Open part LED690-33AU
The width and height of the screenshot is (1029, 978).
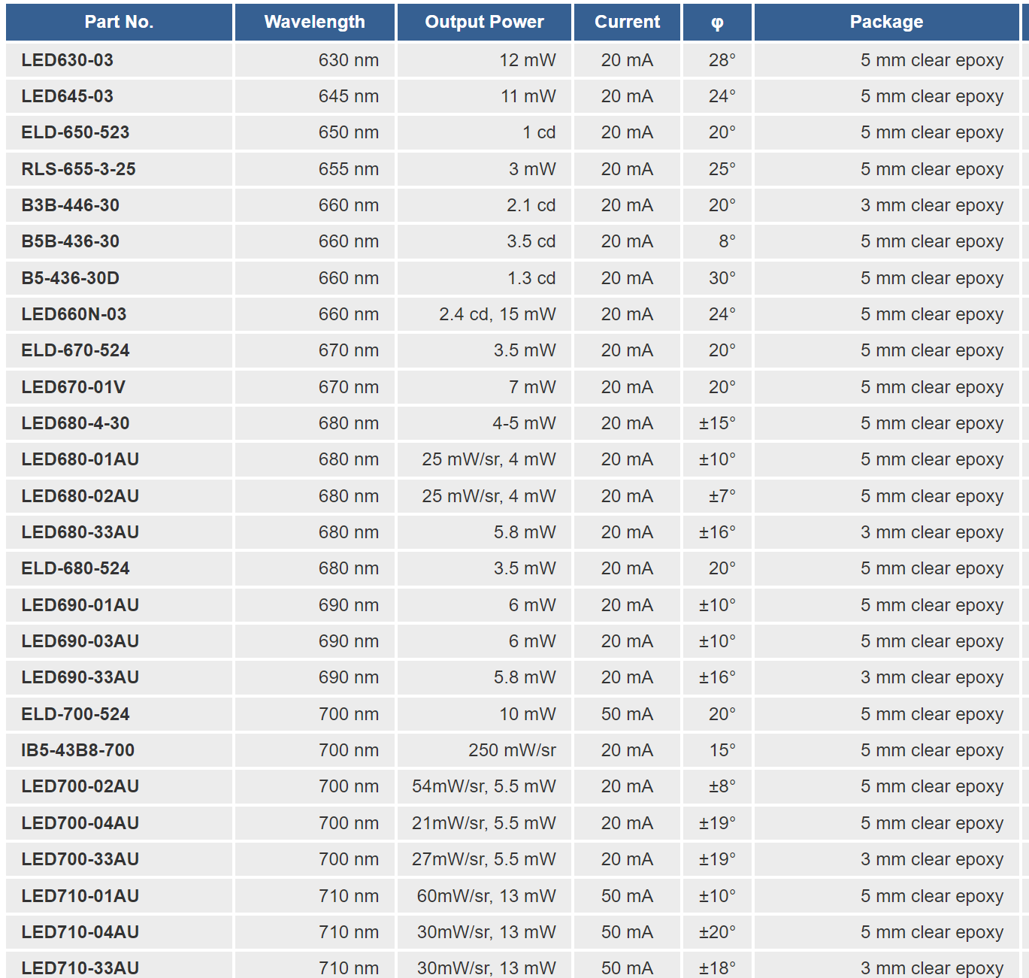coord(80,677)
